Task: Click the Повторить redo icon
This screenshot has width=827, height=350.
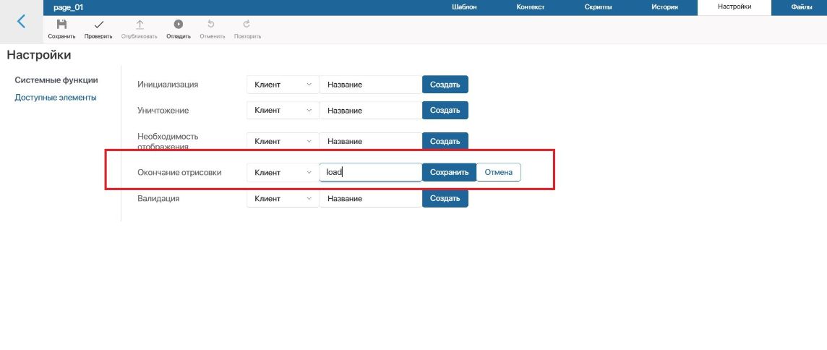Action: (247, 25)
